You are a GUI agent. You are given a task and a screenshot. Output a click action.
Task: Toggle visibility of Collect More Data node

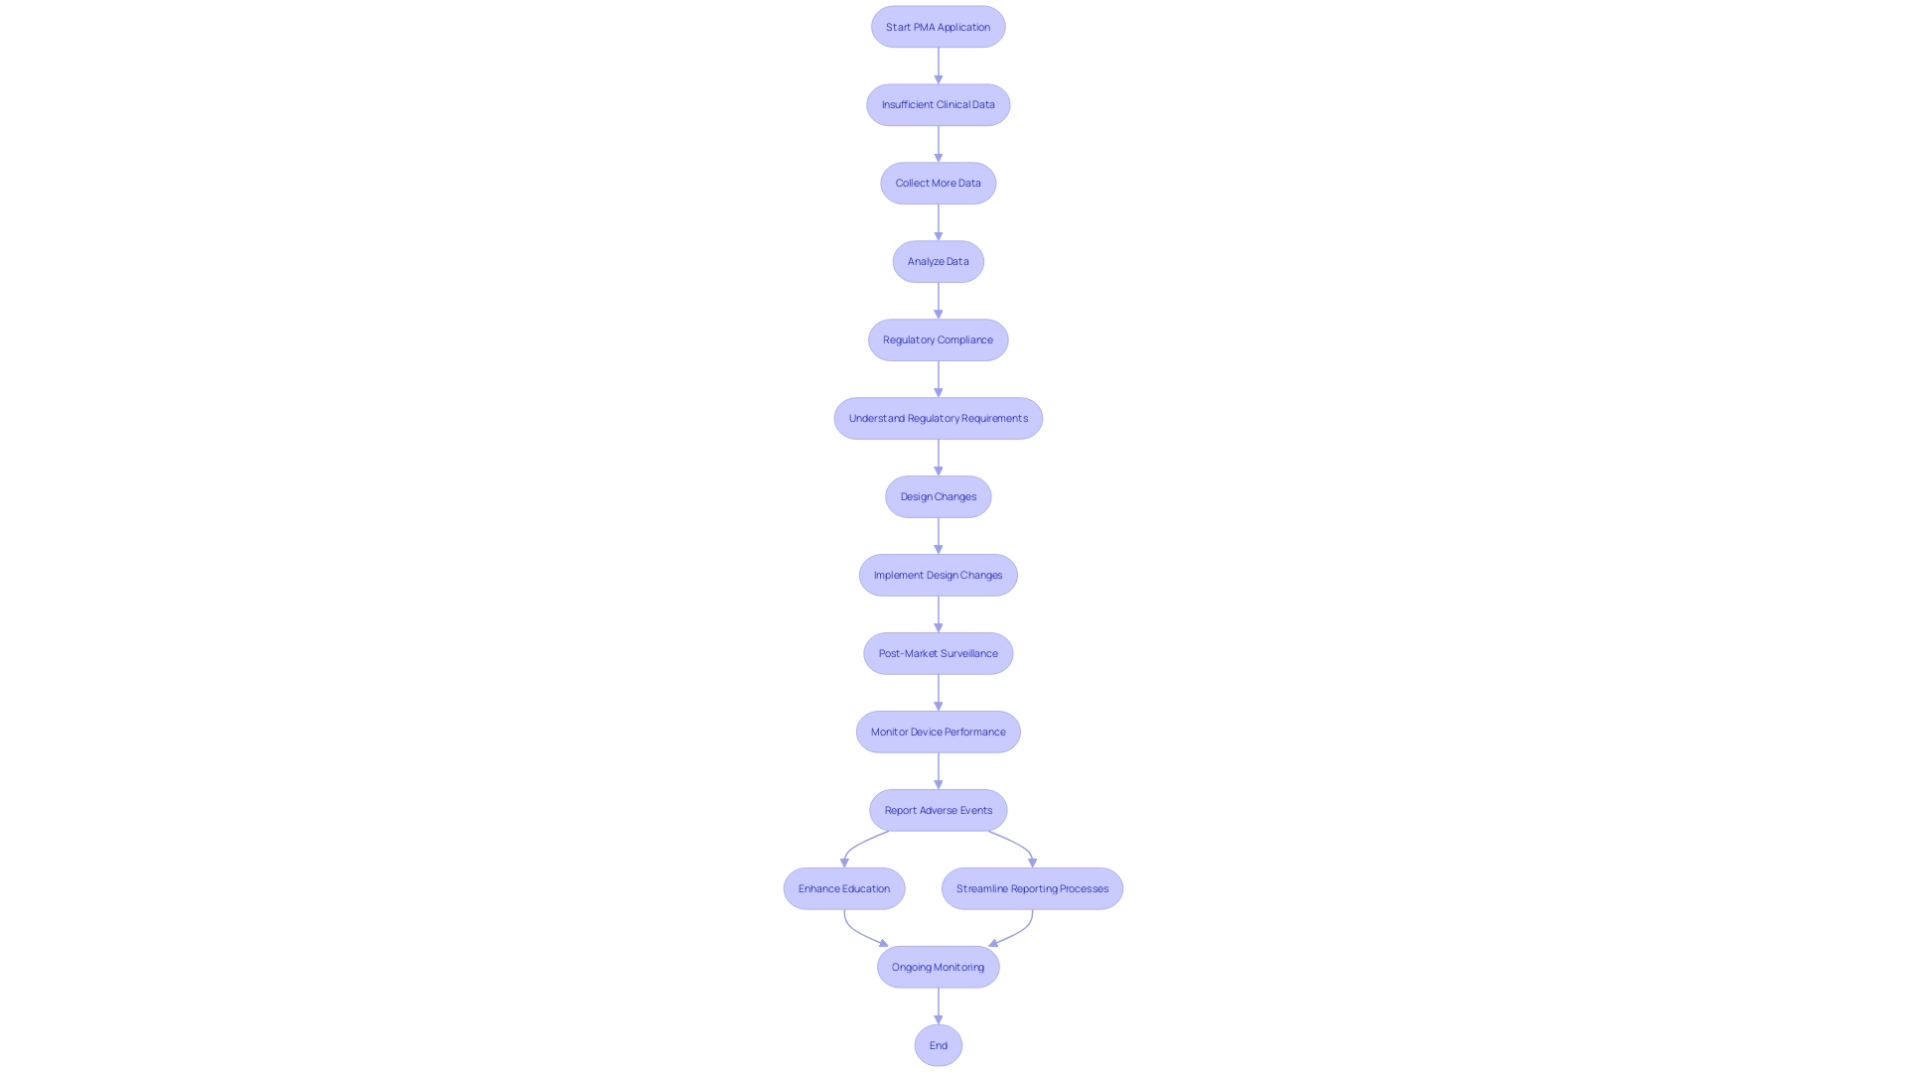tap(938, 182)
